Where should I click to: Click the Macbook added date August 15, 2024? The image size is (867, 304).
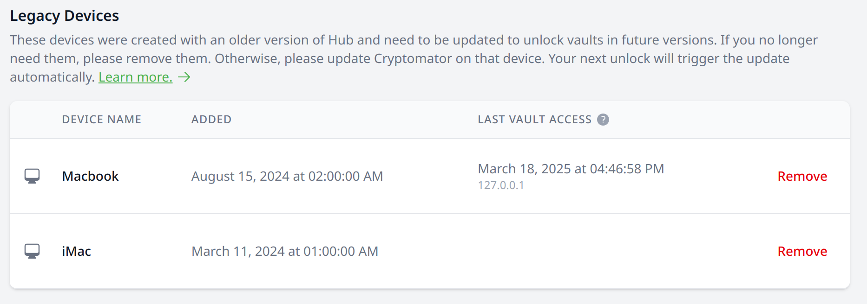tap(287, 176)
